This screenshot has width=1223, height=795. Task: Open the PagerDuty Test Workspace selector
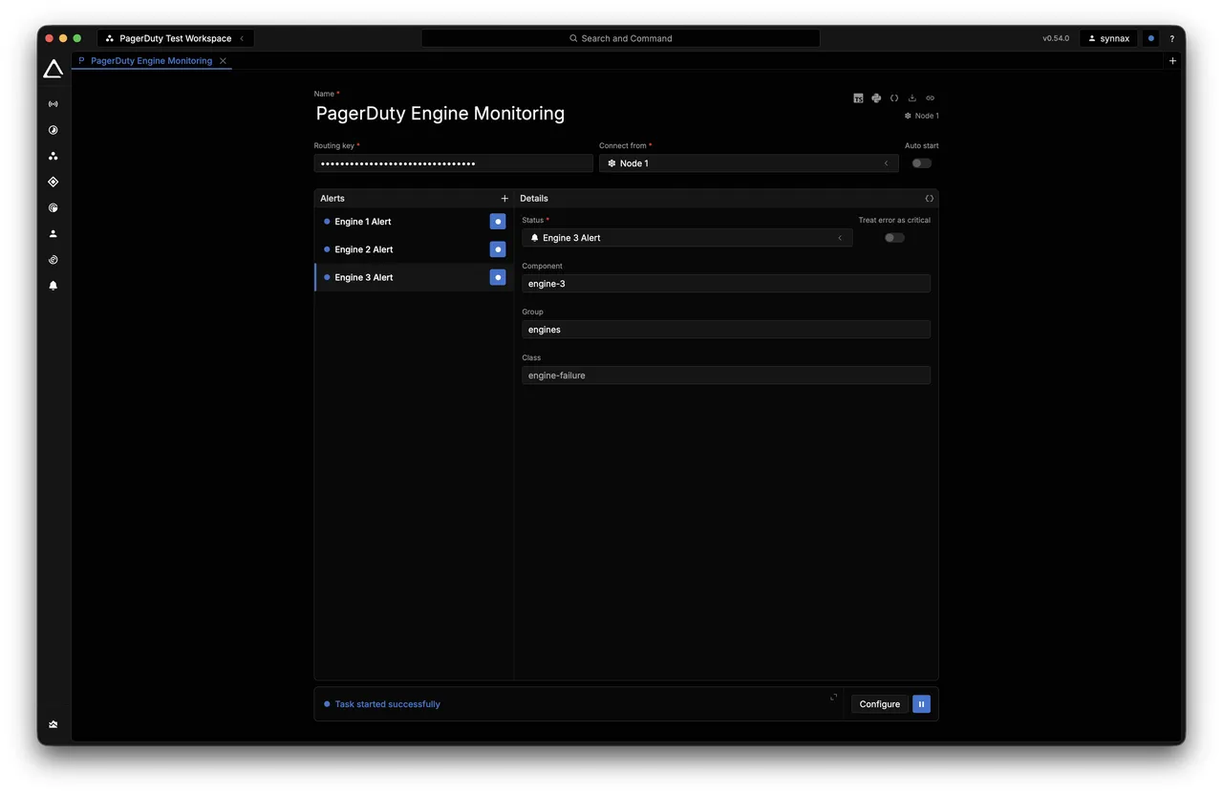click(176, 39)
